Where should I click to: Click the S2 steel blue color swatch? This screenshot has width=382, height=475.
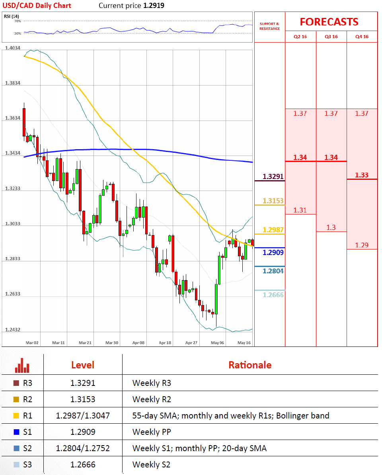pyautogui.click(x=16, y=448)
